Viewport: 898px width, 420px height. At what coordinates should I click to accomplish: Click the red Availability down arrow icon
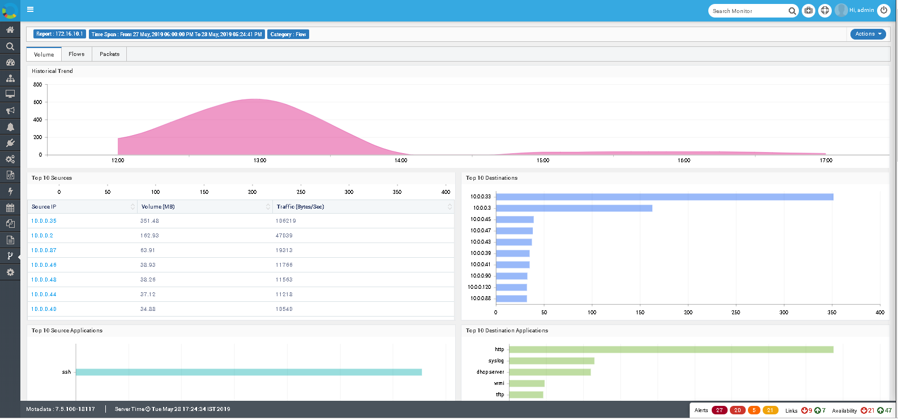click(x=864, y=411)
